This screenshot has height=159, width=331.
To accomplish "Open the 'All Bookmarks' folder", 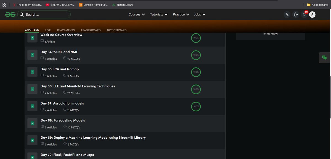I will pos(317,5).
